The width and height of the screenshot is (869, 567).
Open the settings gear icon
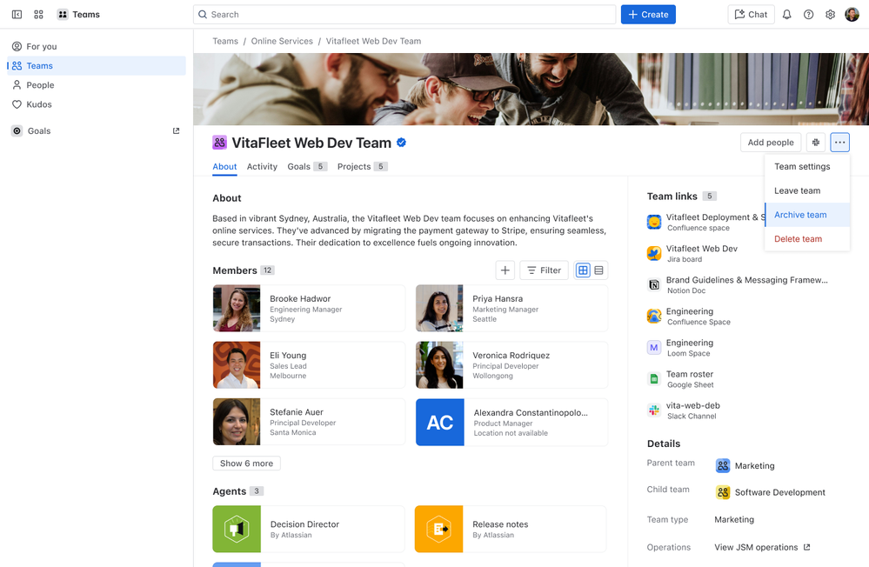[830, 15]
